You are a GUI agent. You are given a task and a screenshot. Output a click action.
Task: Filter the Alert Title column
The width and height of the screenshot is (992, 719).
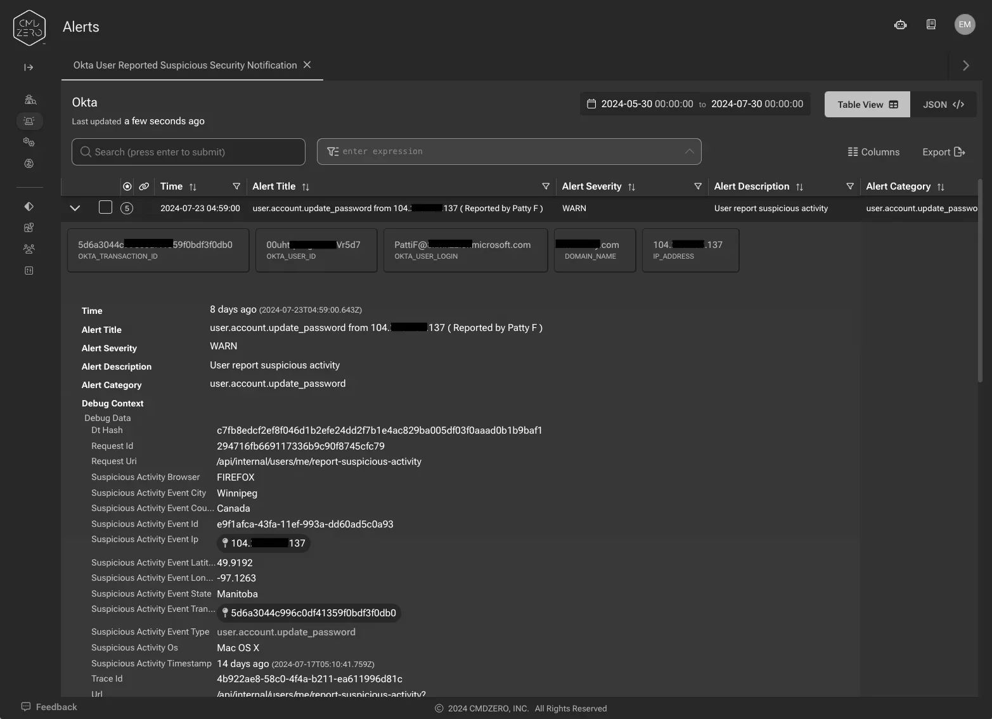tap(546, 186)
